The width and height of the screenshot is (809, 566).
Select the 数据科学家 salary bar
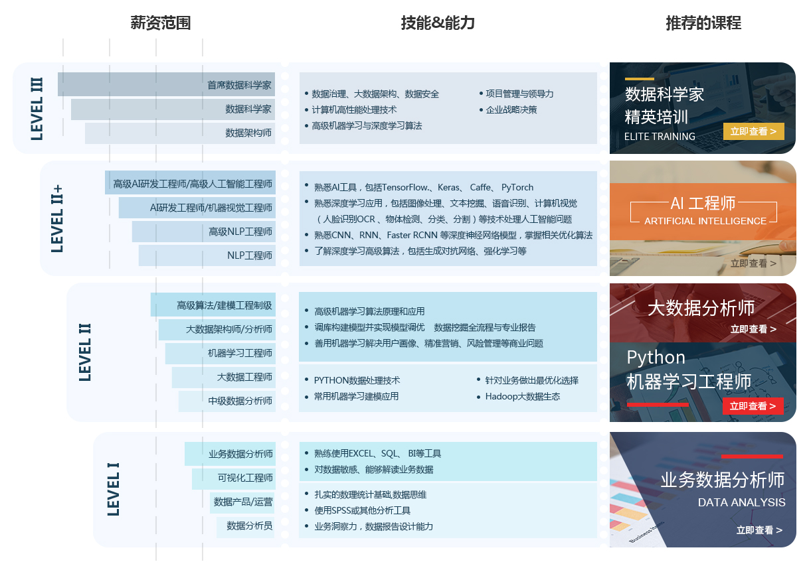click(x=173, y=109)
